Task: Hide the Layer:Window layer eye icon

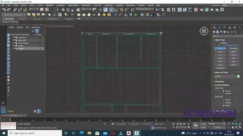Action: coord(14,43)
